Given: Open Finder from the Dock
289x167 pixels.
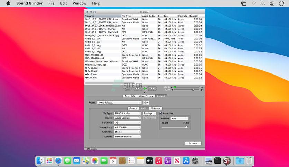Looking at the screenshot, I should point(40,161).
